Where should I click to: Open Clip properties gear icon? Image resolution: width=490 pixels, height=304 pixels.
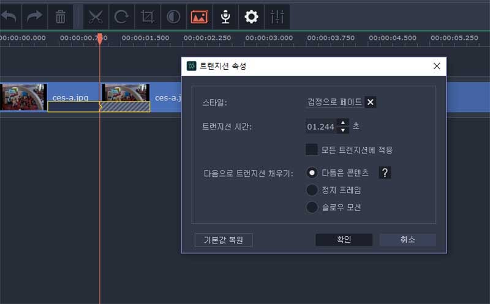pyautogui.click(x=251, y=17)
